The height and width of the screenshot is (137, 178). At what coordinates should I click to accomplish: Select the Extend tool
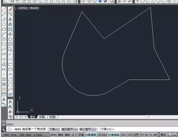pos(10,59)
